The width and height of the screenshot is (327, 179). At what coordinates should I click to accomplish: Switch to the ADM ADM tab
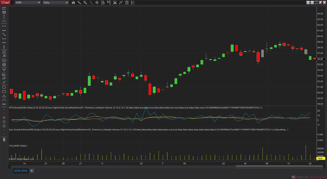(x=21, y=171)
